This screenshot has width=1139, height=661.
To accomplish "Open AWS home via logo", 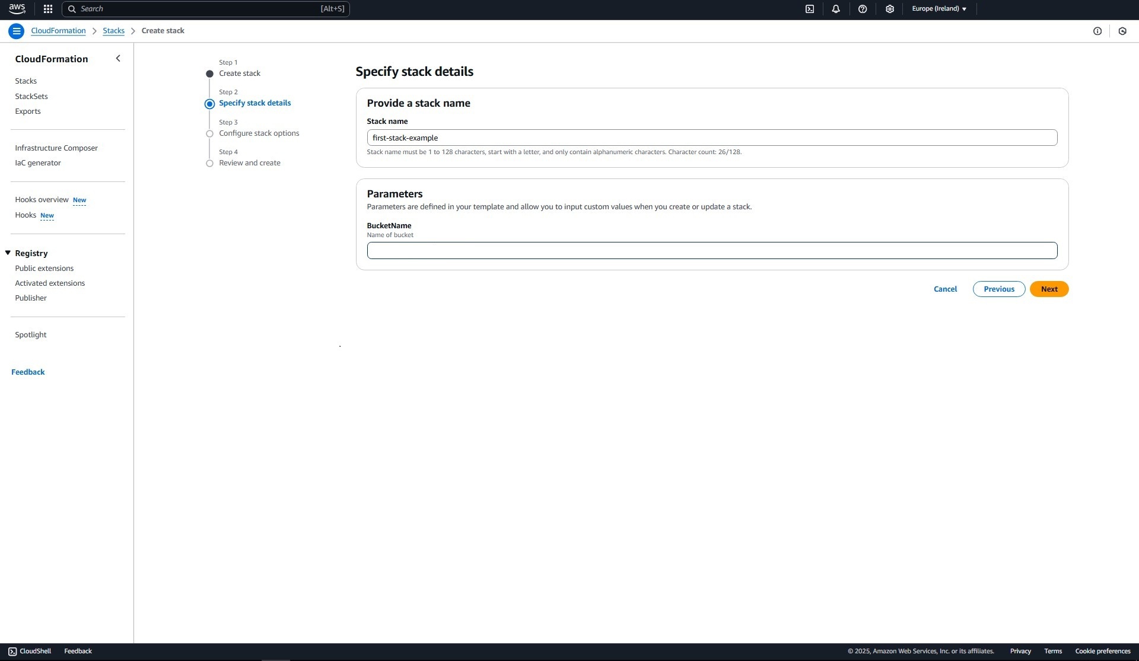I will pyautogui.click(x=17, y=9).
